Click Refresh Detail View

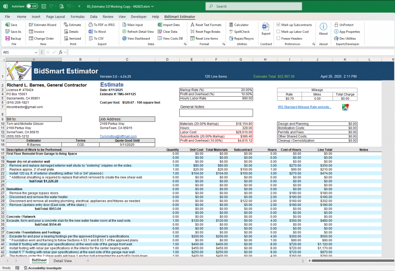[138, 32]
